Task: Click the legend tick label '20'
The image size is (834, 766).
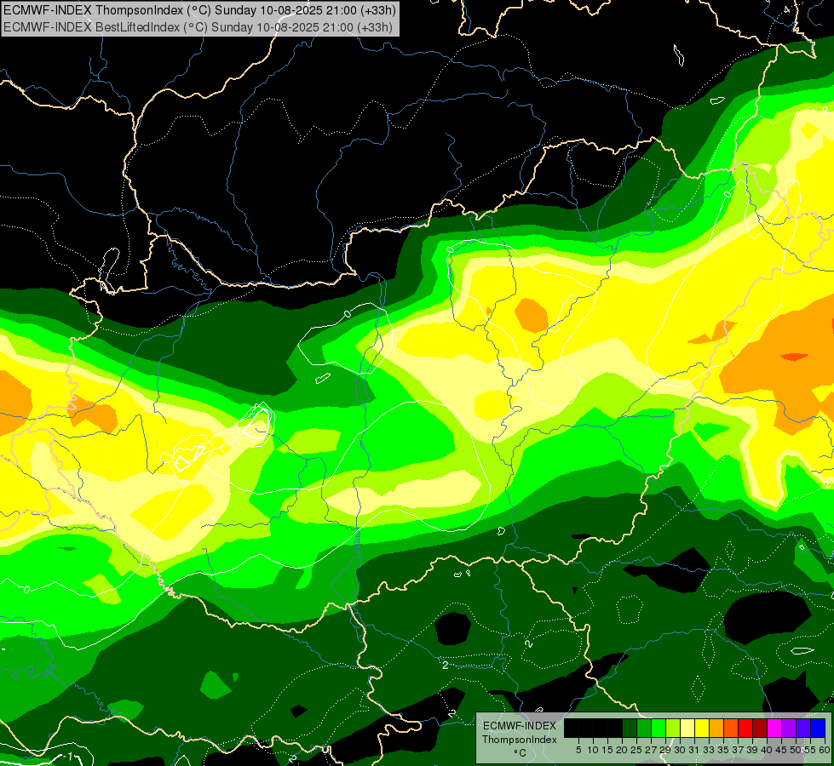Action: (622, 750)
